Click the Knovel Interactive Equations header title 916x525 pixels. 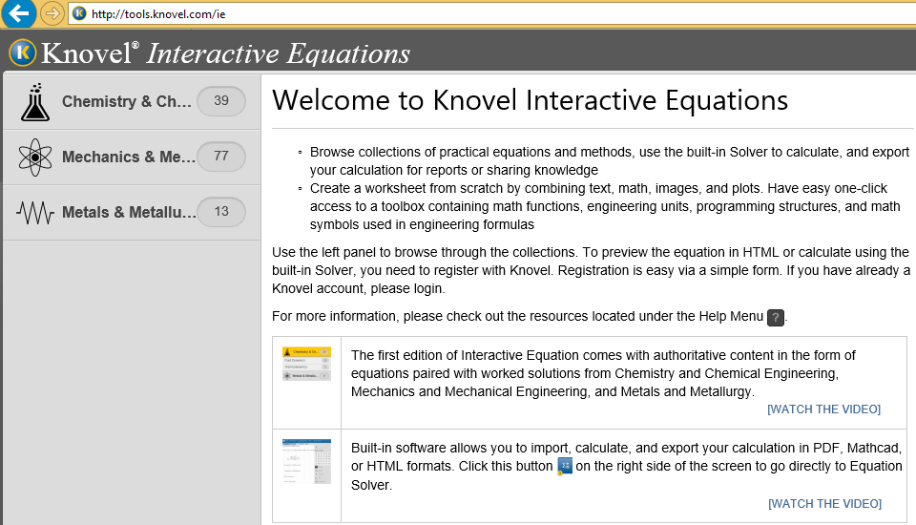225,53
